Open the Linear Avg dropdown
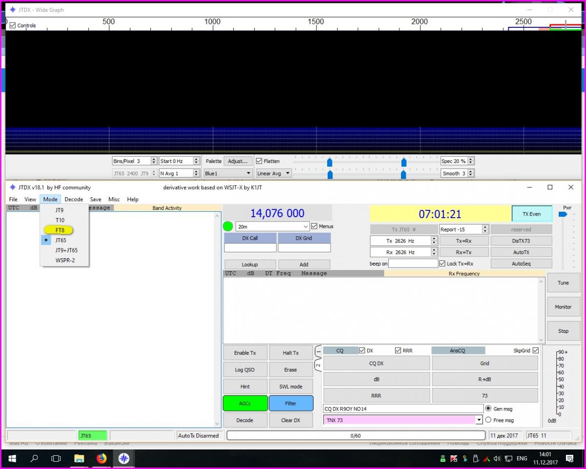 point(288,173)
